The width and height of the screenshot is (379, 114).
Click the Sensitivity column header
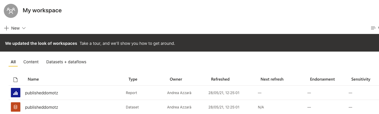pos(361,79)
